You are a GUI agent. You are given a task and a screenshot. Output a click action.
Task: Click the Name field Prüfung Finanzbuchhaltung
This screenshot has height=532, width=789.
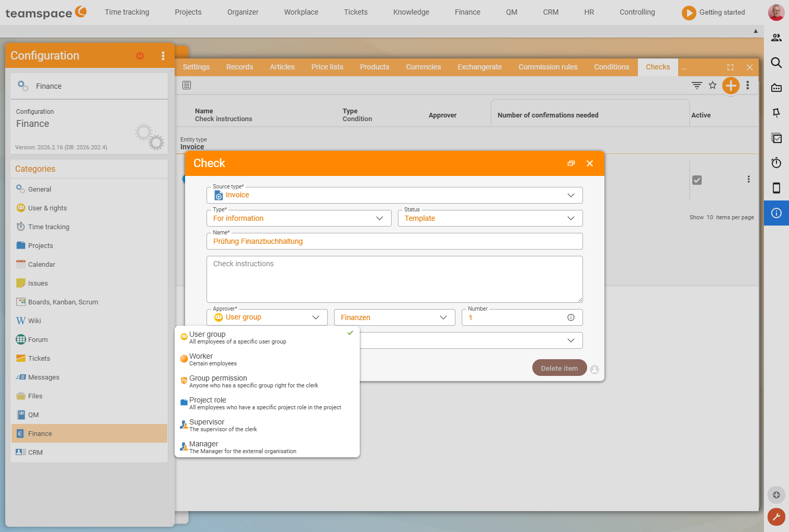[x=395, y=241]
